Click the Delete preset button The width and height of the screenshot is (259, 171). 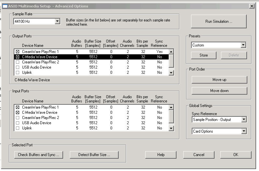[234, 55]
